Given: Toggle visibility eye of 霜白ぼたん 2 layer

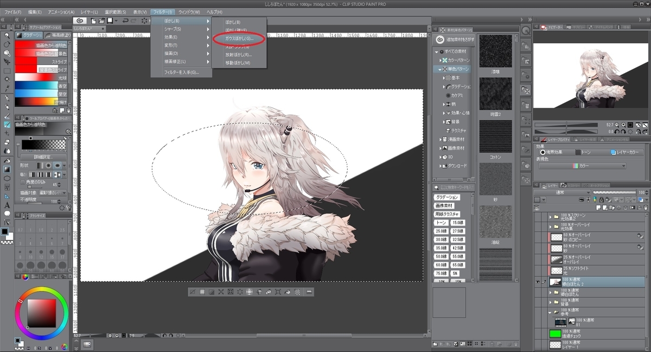Looking at the screenshot, I should (x=537, y=282).
